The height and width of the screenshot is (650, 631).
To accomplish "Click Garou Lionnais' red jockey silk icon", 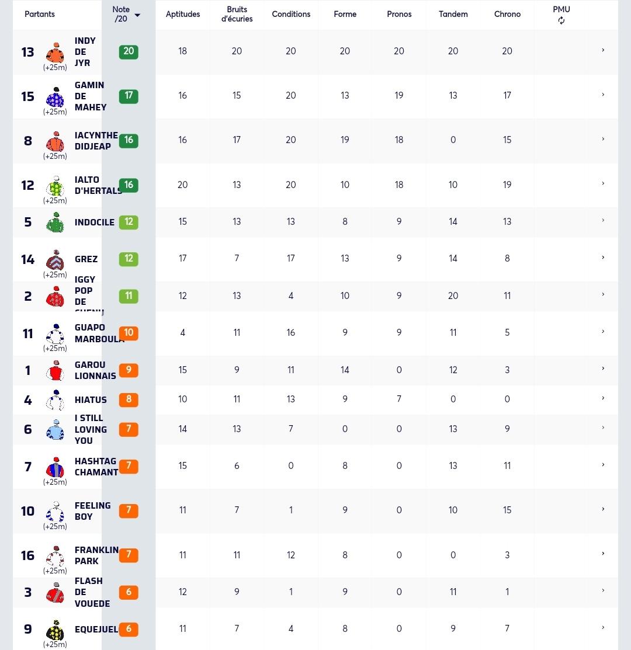I will point(55,371).
